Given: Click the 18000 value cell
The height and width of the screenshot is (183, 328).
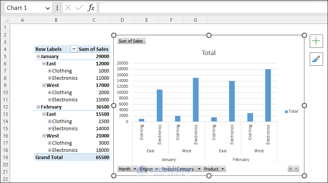Looking at the screenshot, I should tap(94, 150).
